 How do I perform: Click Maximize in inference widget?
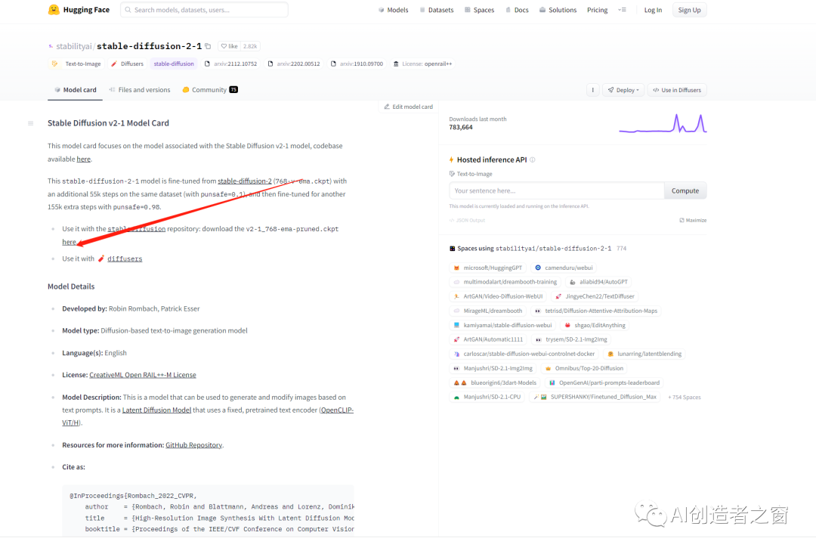click(693, 220)
